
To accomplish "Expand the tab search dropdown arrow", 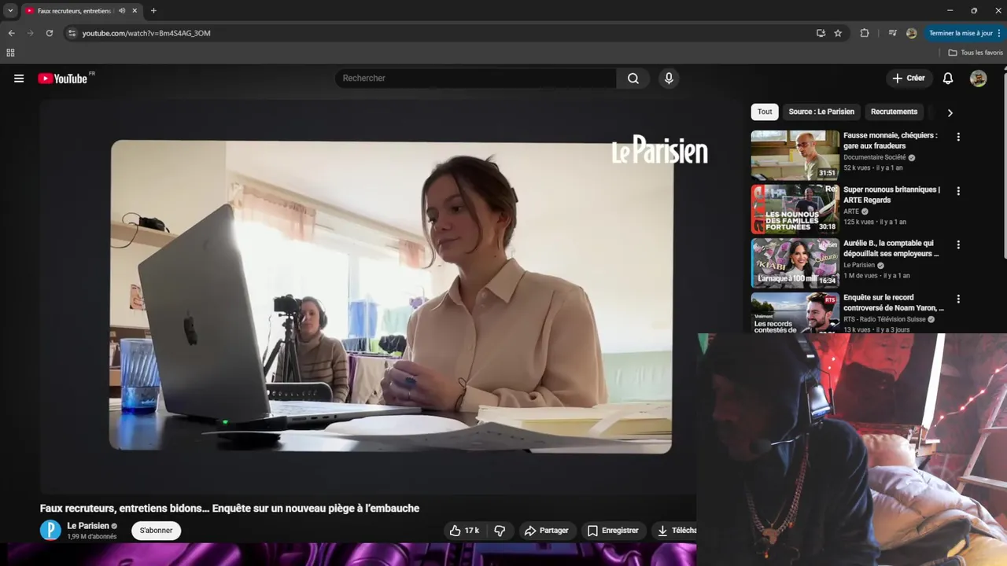I will [10, 11].
